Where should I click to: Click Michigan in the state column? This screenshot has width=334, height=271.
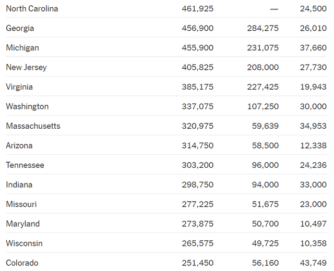click(22, 48)
